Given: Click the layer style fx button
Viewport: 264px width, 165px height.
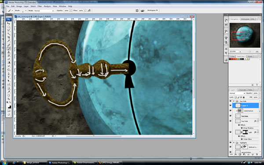Looking at the screenshot, I should (x=235, y=154).
